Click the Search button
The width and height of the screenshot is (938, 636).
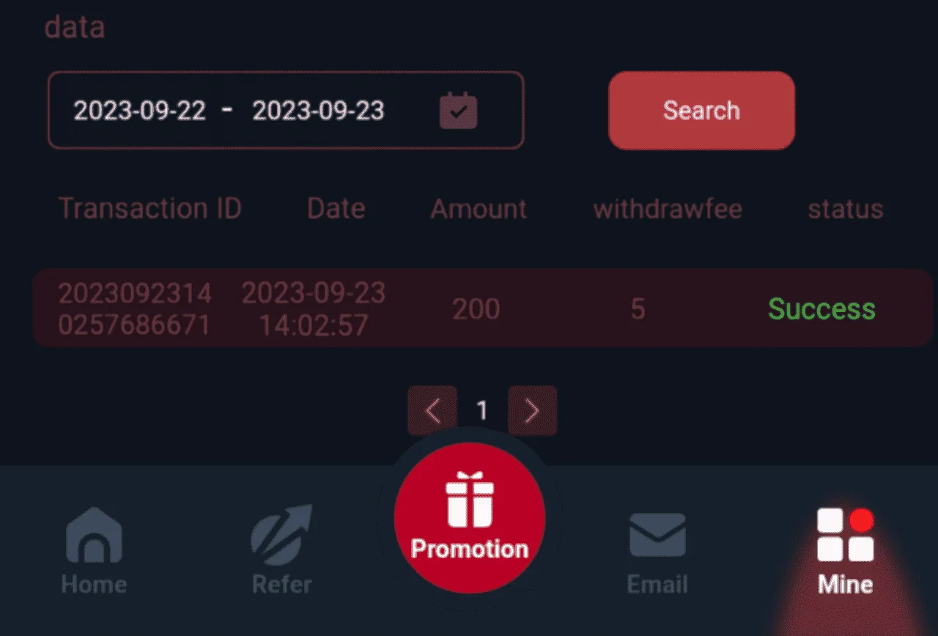coord(701,111)
